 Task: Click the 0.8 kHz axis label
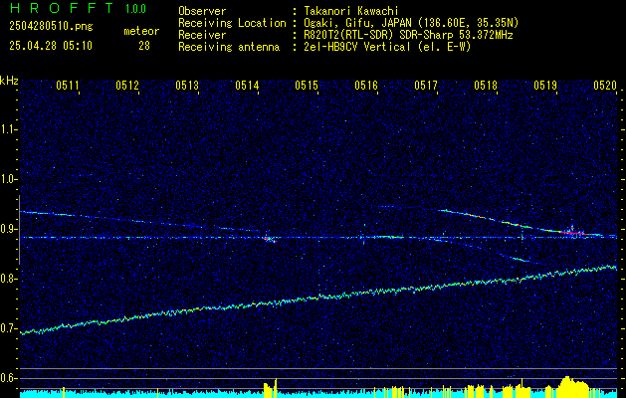pos(9,279)
